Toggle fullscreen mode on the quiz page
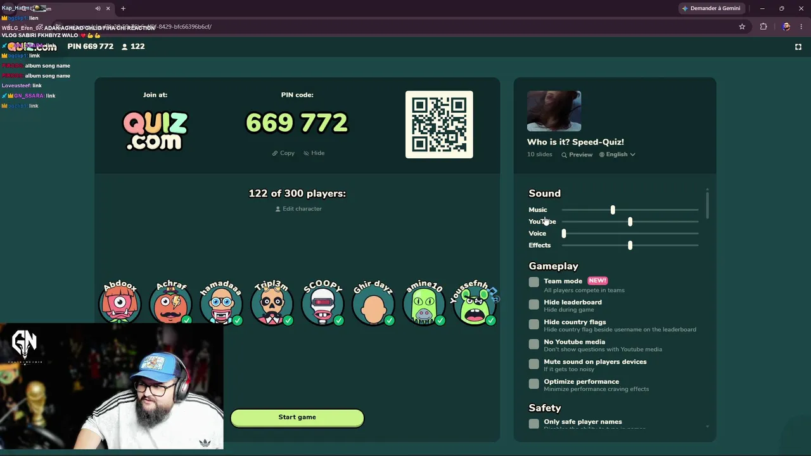Screen dimensions: 811x456 798,47
